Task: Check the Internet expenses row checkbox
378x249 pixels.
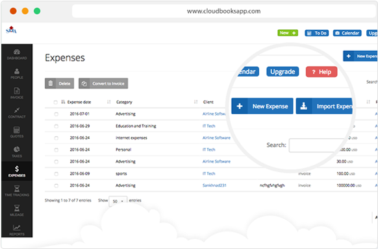Action: coord(56,138)
